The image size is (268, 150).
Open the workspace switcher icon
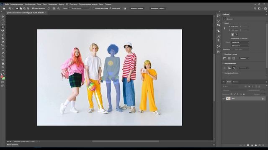(x=260, y=8)
